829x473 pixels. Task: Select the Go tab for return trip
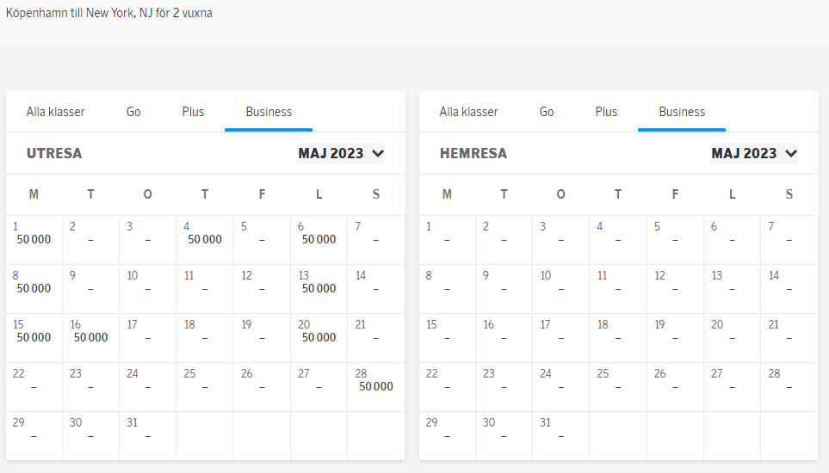[547, 112]
